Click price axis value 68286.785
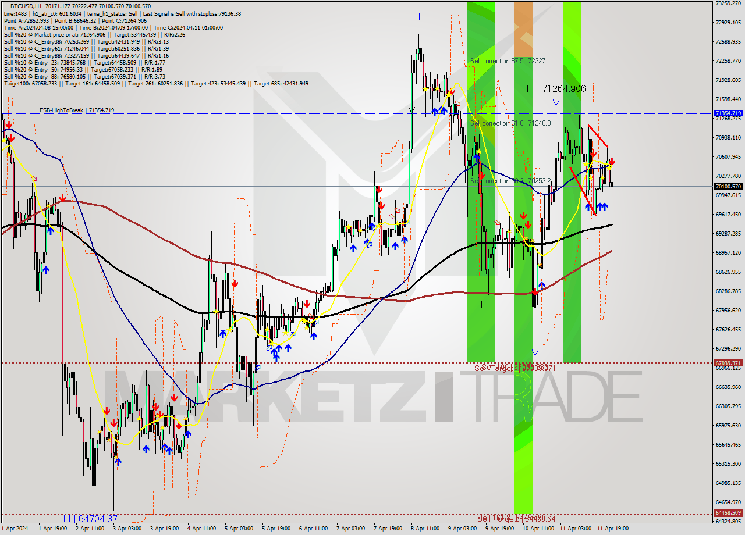 click(x=728, y=291)
